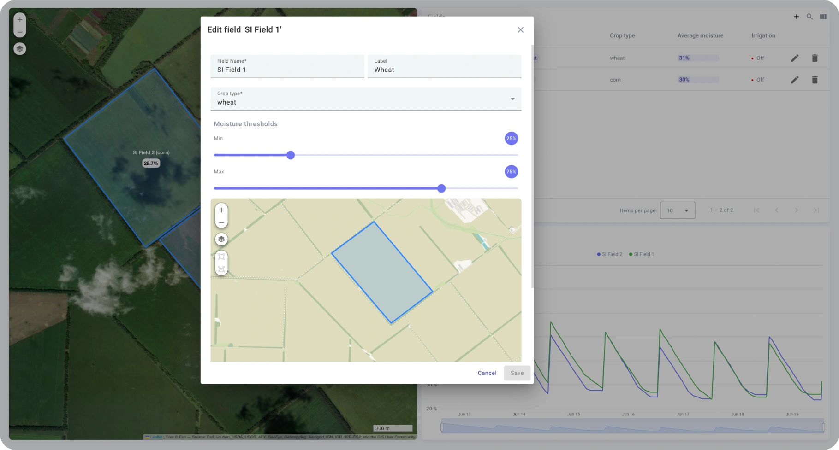Close the Edit field dialog
Screen dimensions: 839x450
pos(520,30)
